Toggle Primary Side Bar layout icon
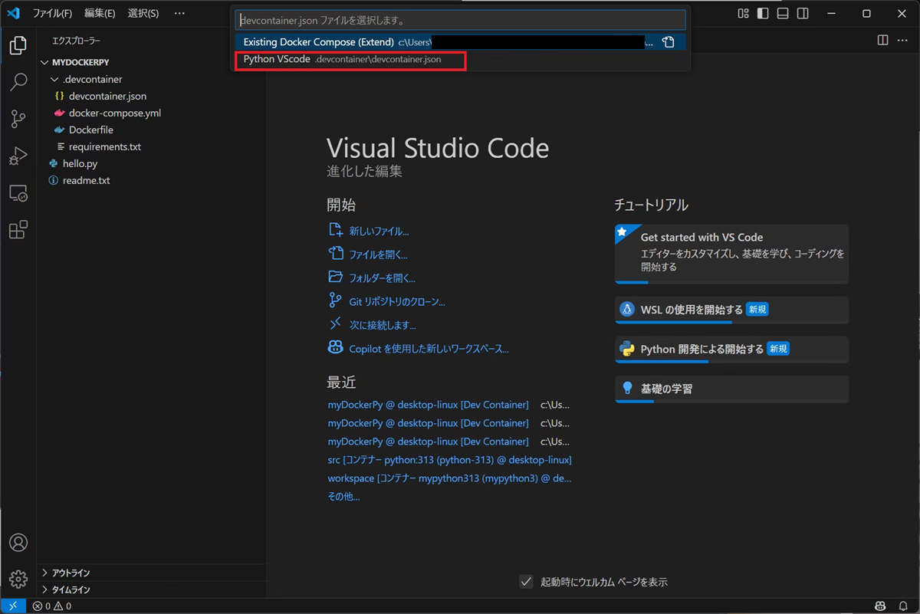 coord(763,13)
